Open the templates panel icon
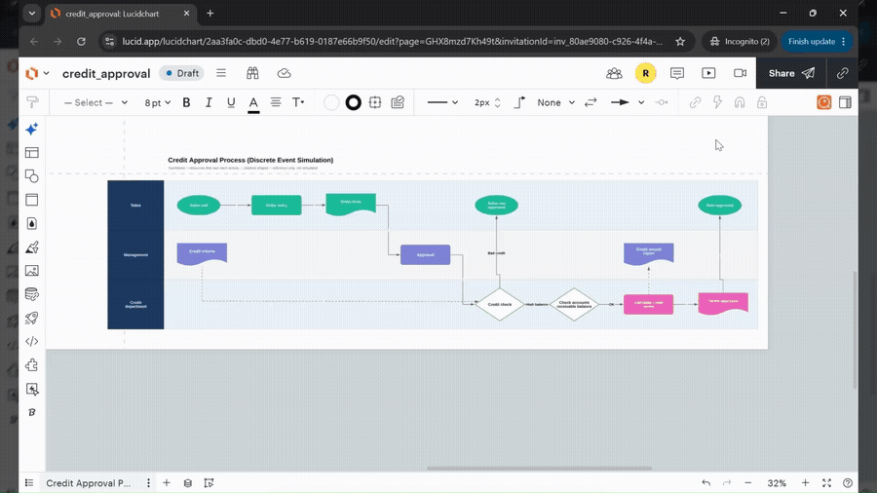The height and width of the screenshot is (493, 877). click(x=32, y=153)
